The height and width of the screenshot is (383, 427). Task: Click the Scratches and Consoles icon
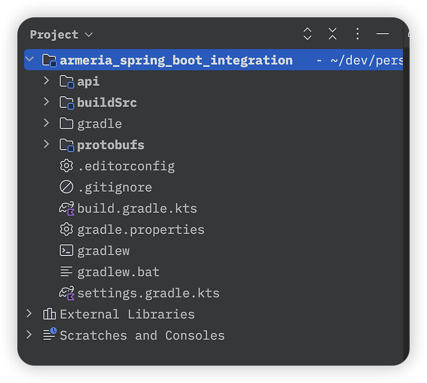coord(50,334)
